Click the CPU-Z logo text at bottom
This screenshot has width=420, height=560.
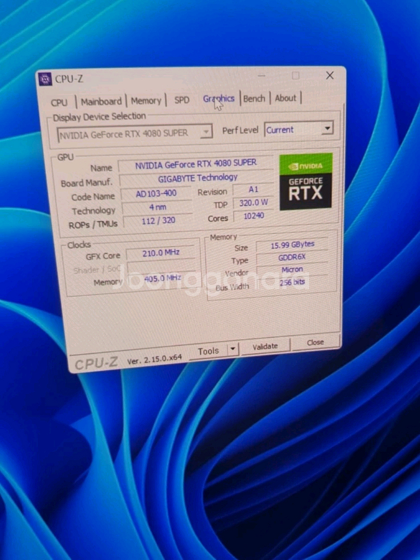(x=96, y=364)
